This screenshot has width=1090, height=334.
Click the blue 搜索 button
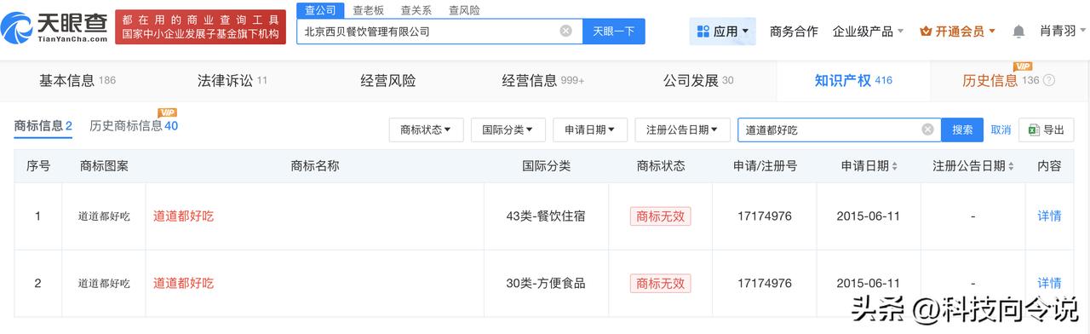962,130
